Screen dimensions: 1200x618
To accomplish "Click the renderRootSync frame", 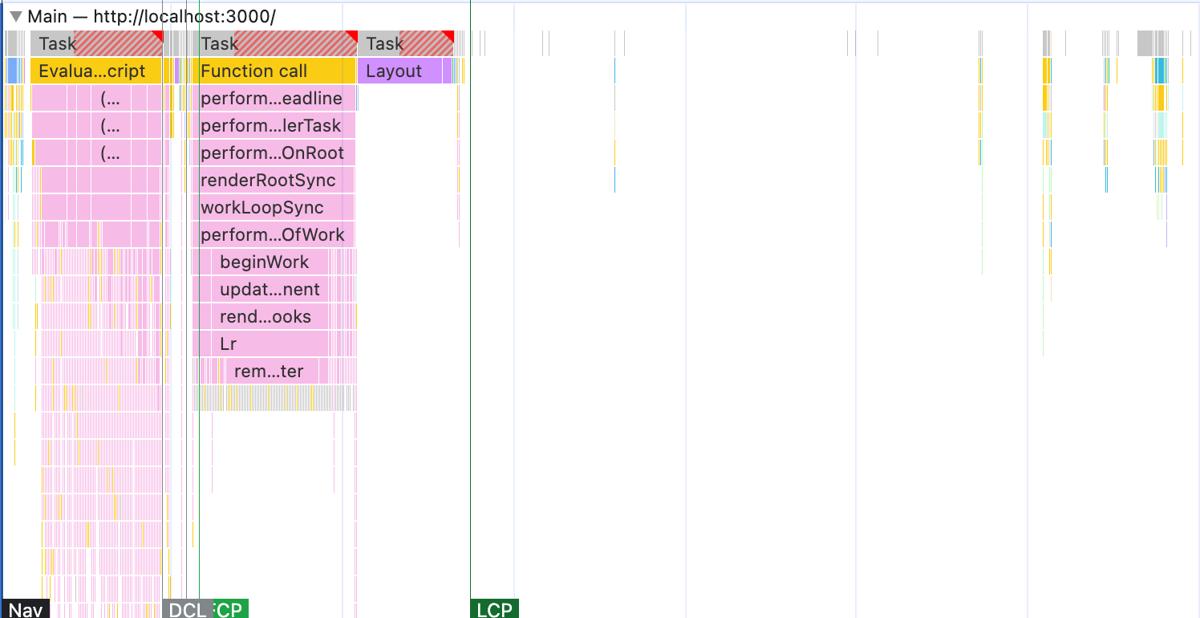I will (x=269, y=180).
